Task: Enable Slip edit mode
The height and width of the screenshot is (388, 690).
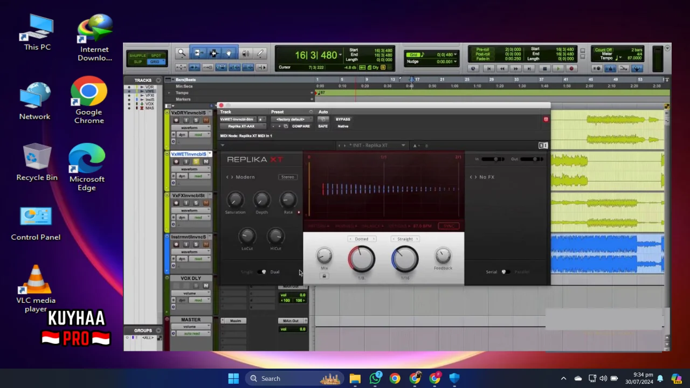Action: click(138, 61)
